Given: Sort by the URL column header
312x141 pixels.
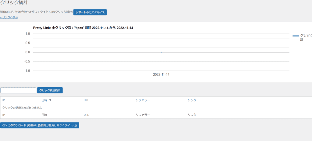Looking at the screenshot, I should pos(86,100).
